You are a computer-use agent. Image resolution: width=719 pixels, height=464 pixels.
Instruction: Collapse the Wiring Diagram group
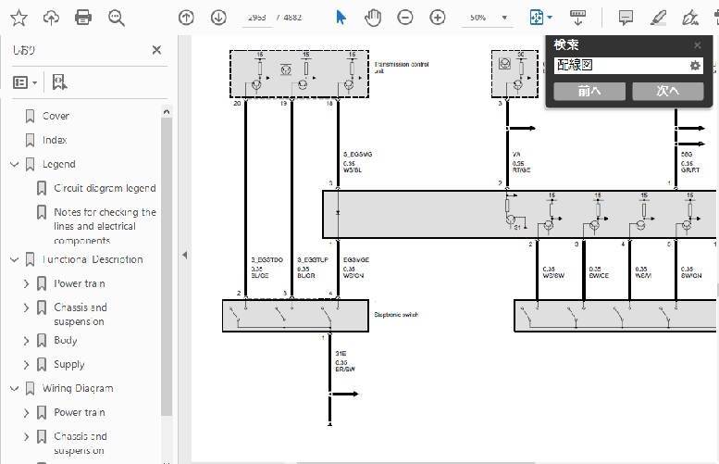click(x=14, y=388)
